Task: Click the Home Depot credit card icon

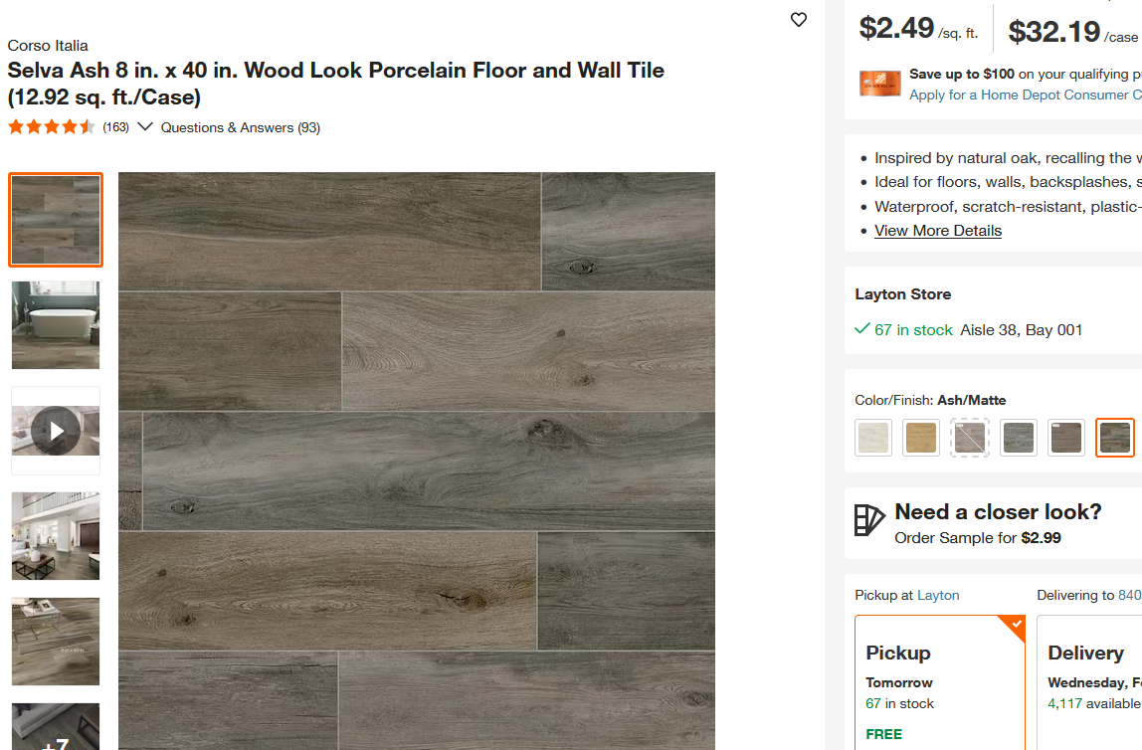Action: pyautogui.click(x=879, y=84)
